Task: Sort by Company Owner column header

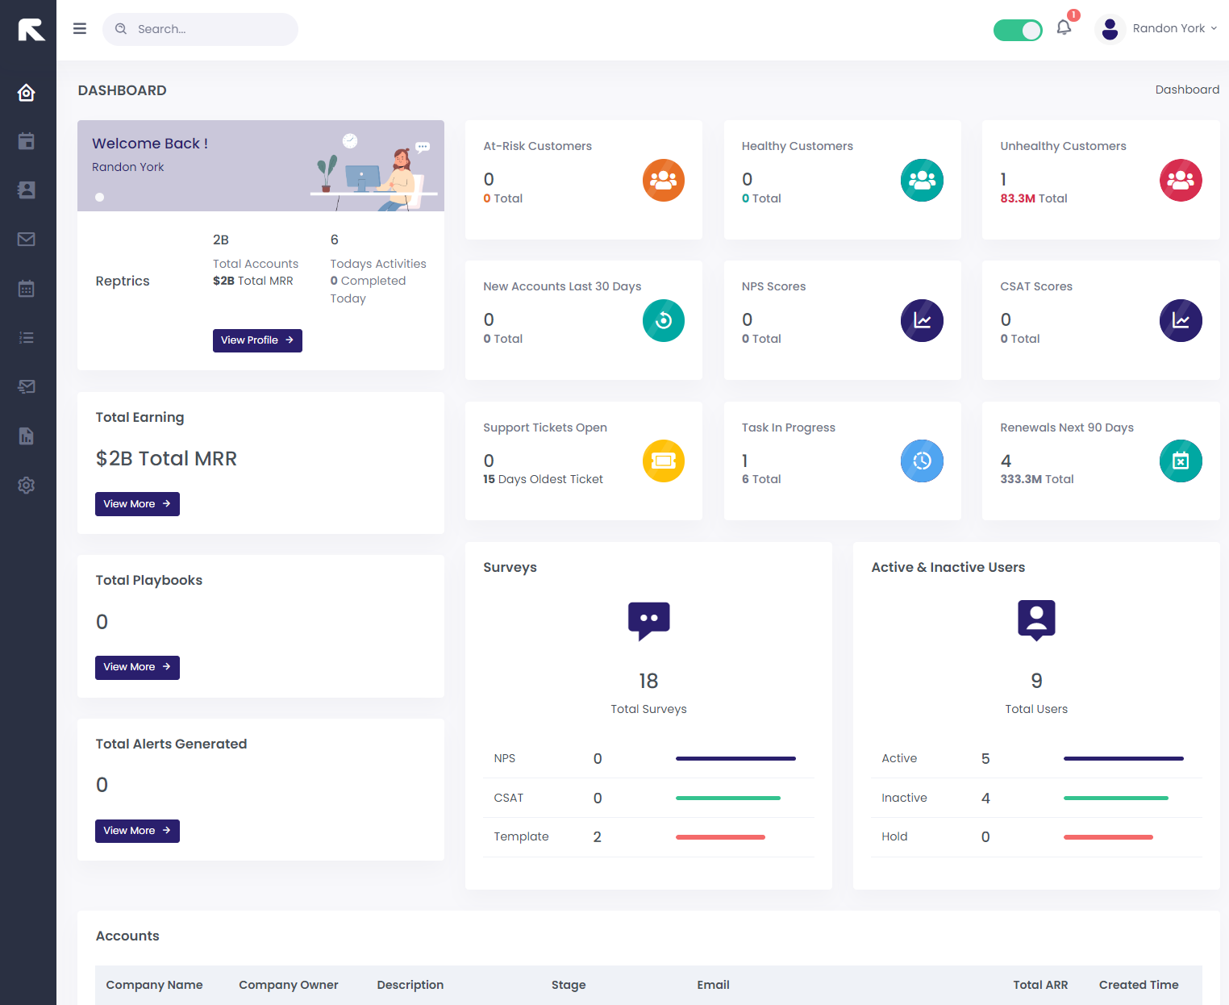Action: 289,985
